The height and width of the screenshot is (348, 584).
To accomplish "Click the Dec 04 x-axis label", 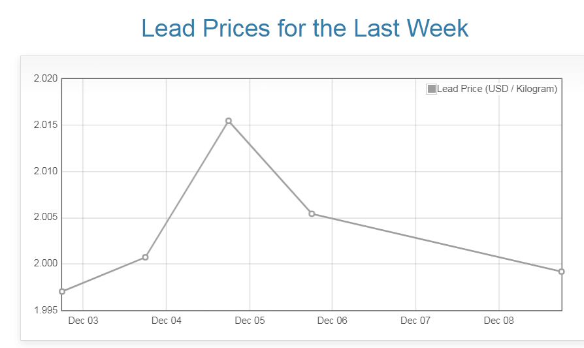I will [x=166, y=321].
